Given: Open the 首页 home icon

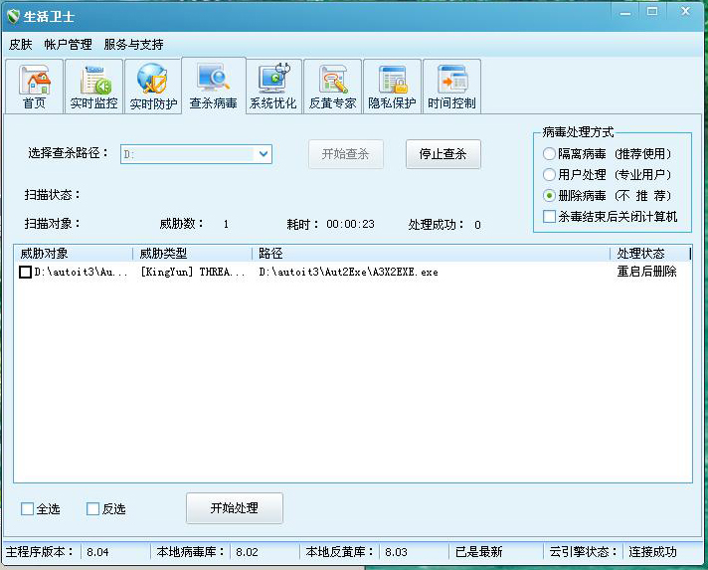Looking at the screenshot, I should (34, 87).
